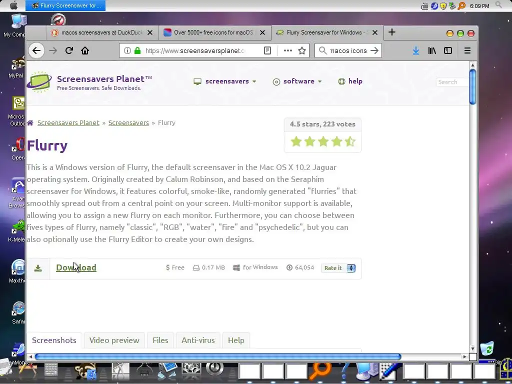Click the Screensavers Planet logo
This screenshot has width=512, height=384.
point(39,81)
